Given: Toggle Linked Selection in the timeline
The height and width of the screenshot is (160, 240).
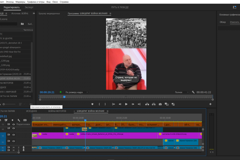Looking at the screenshot, I should [6, 120].
